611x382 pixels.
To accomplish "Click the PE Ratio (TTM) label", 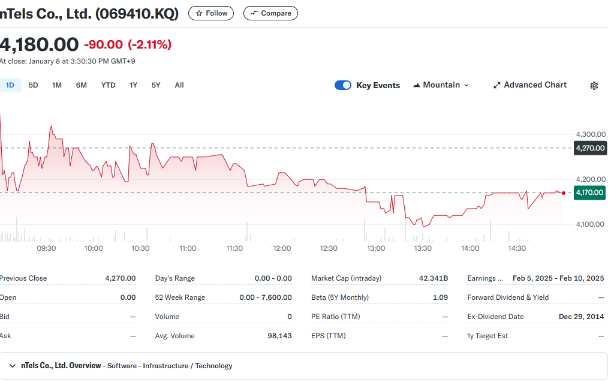I will click(x=336, y=317).
